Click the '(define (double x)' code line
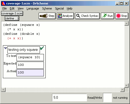This screenshot has height=104, width=130. tap(22, 34)
